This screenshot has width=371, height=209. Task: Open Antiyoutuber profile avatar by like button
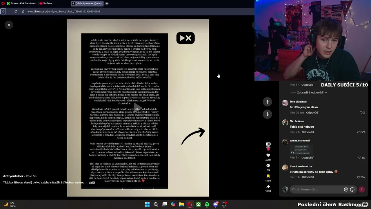point(268,145)
